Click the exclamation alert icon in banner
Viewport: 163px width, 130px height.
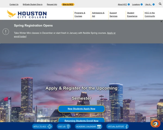[6, 31]
